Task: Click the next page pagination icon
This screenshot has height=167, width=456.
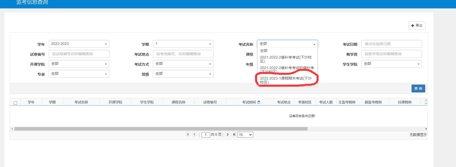Action: click(228, 134)
